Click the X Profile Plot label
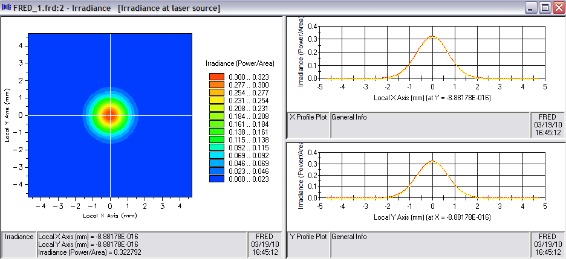The width and height of the screenshot is (566, 259). point(308,118)
